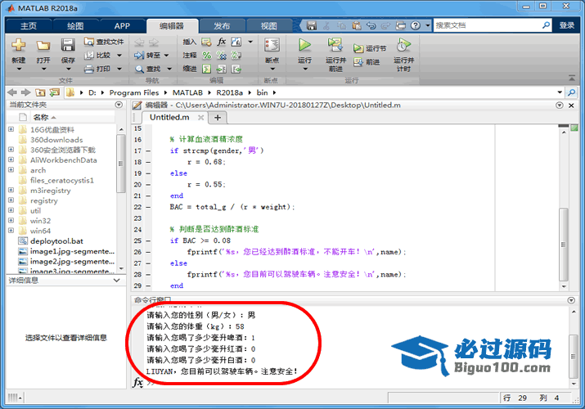585x409 pixels.
Task: Click the plus button for new tab
Action: tap(218, 118)
